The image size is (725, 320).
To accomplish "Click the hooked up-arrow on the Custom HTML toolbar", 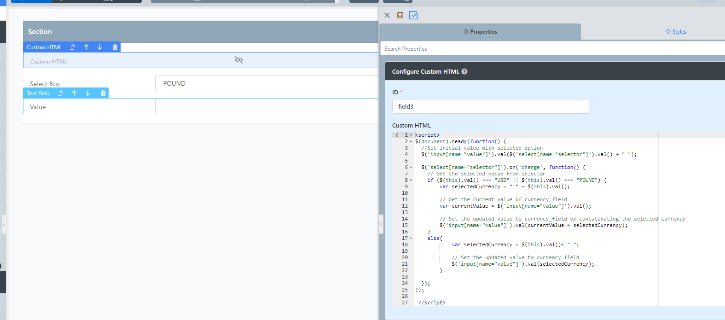I will click(73, 47).
